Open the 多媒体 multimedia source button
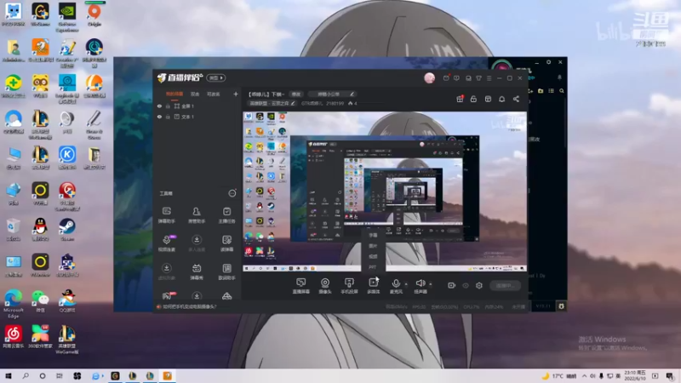Screen dimensions: 681x383 tap(374, 286)
